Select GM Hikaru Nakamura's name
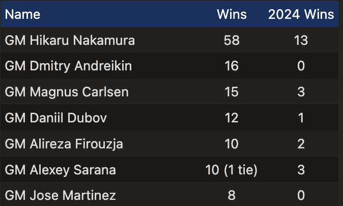This screenshot has height=206, width=343. pyautogui.click(x=70, y=40)
